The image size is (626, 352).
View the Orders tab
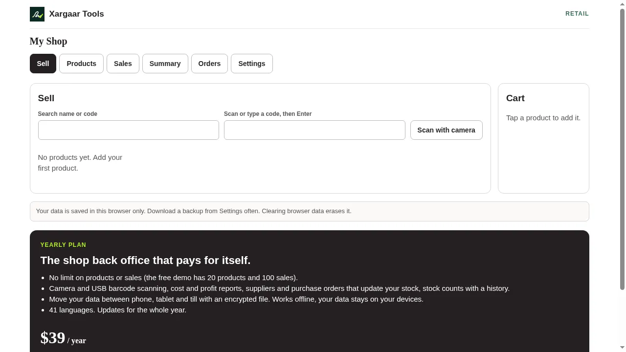209,64
